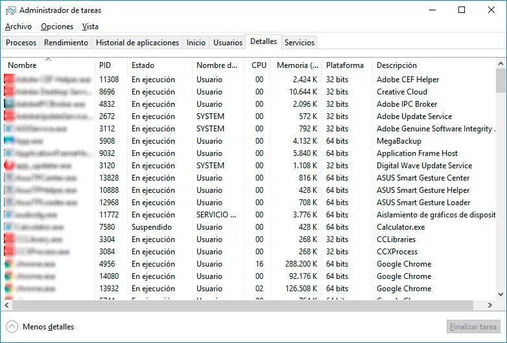Sort by the Nombre de usuario column header
Image resolution: width=507 pixels, height=343 pixels.
(218, 65)
